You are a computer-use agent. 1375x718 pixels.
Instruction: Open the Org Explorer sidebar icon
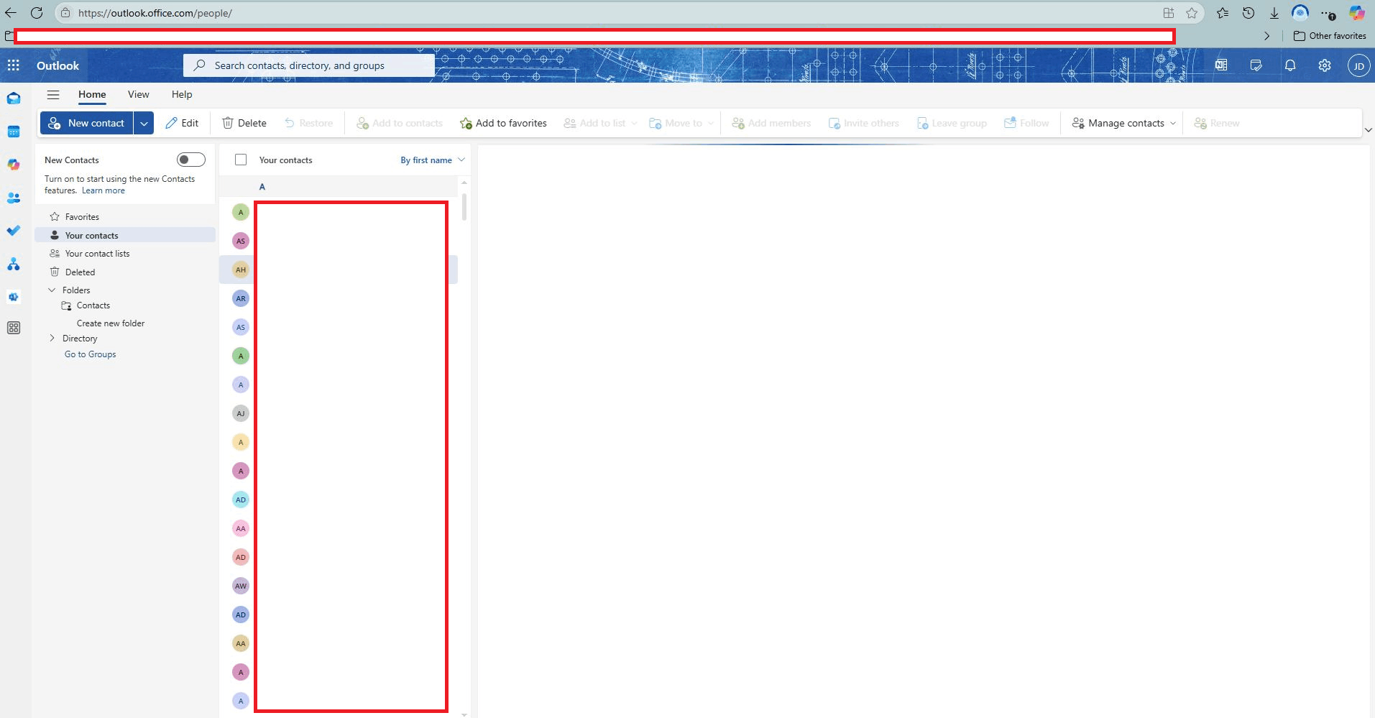[x=14, y=264]
